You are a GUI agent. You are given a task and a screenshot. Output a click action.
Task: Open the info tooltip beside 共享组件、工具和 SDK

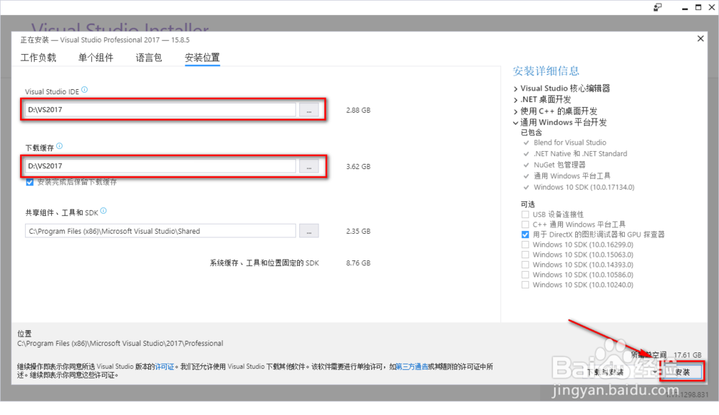click(104, 211)
